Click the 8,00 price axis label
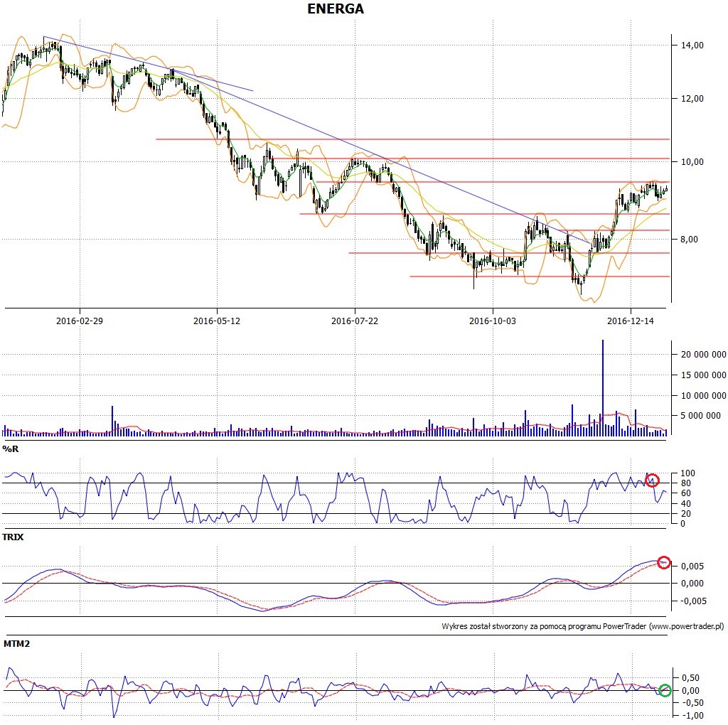This screenshot has height=725, width=728. pyautogui.click(x=689, y=239)
